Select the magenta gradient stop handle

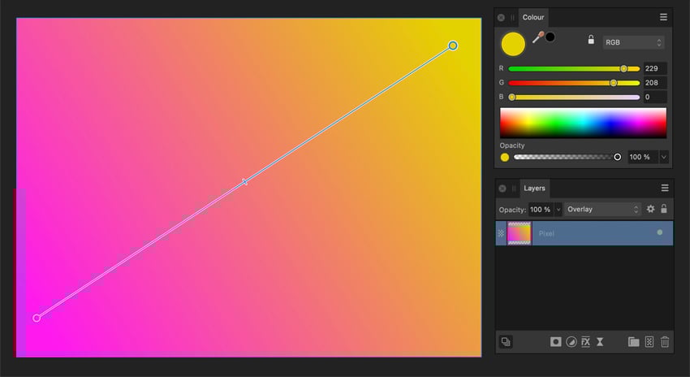(x=37, y=318)
